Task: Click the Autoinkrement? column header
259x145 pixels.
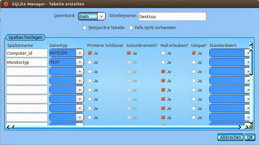Action: [x=142, y=45]
